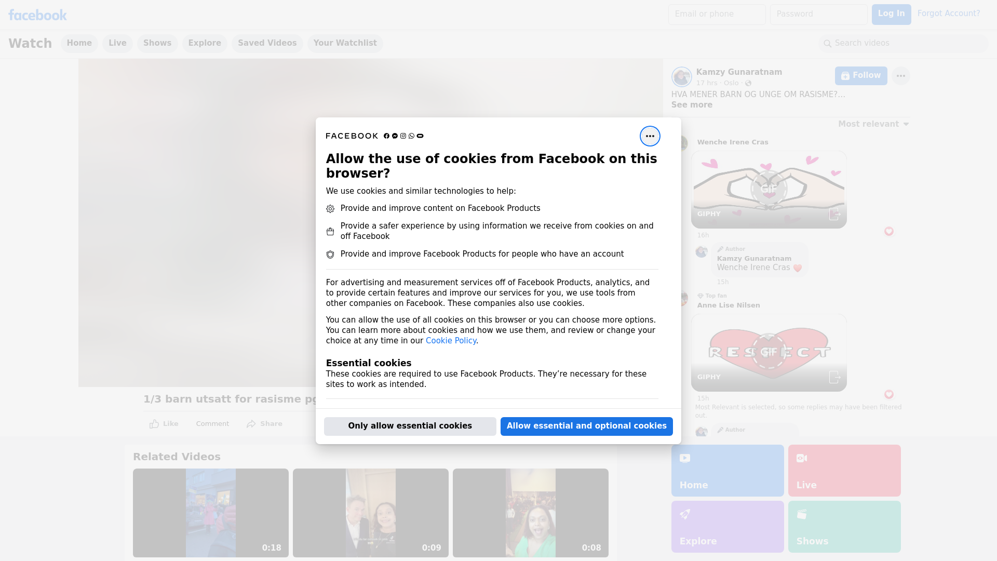Open the related video lasting 0:08
The width and height of the screenshot is (997, 561).
coord(531,513)
